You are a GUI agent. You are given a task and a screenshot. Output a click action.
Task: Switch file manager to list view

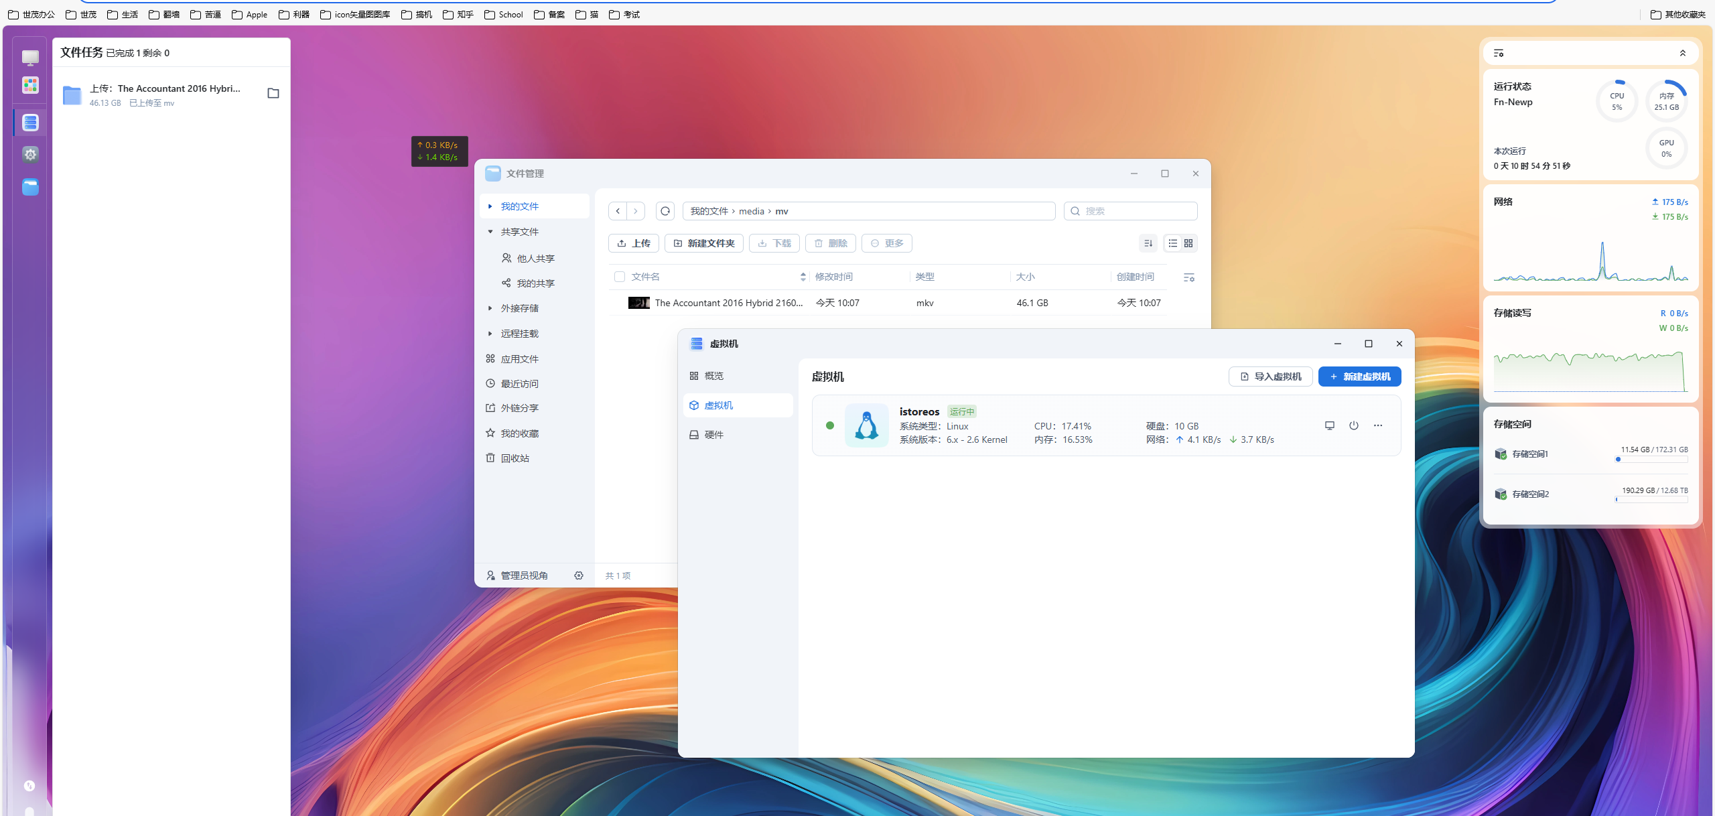point(1172,243)
